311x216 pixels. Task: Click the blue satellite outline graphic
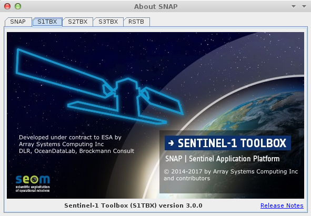pos(100,86)
